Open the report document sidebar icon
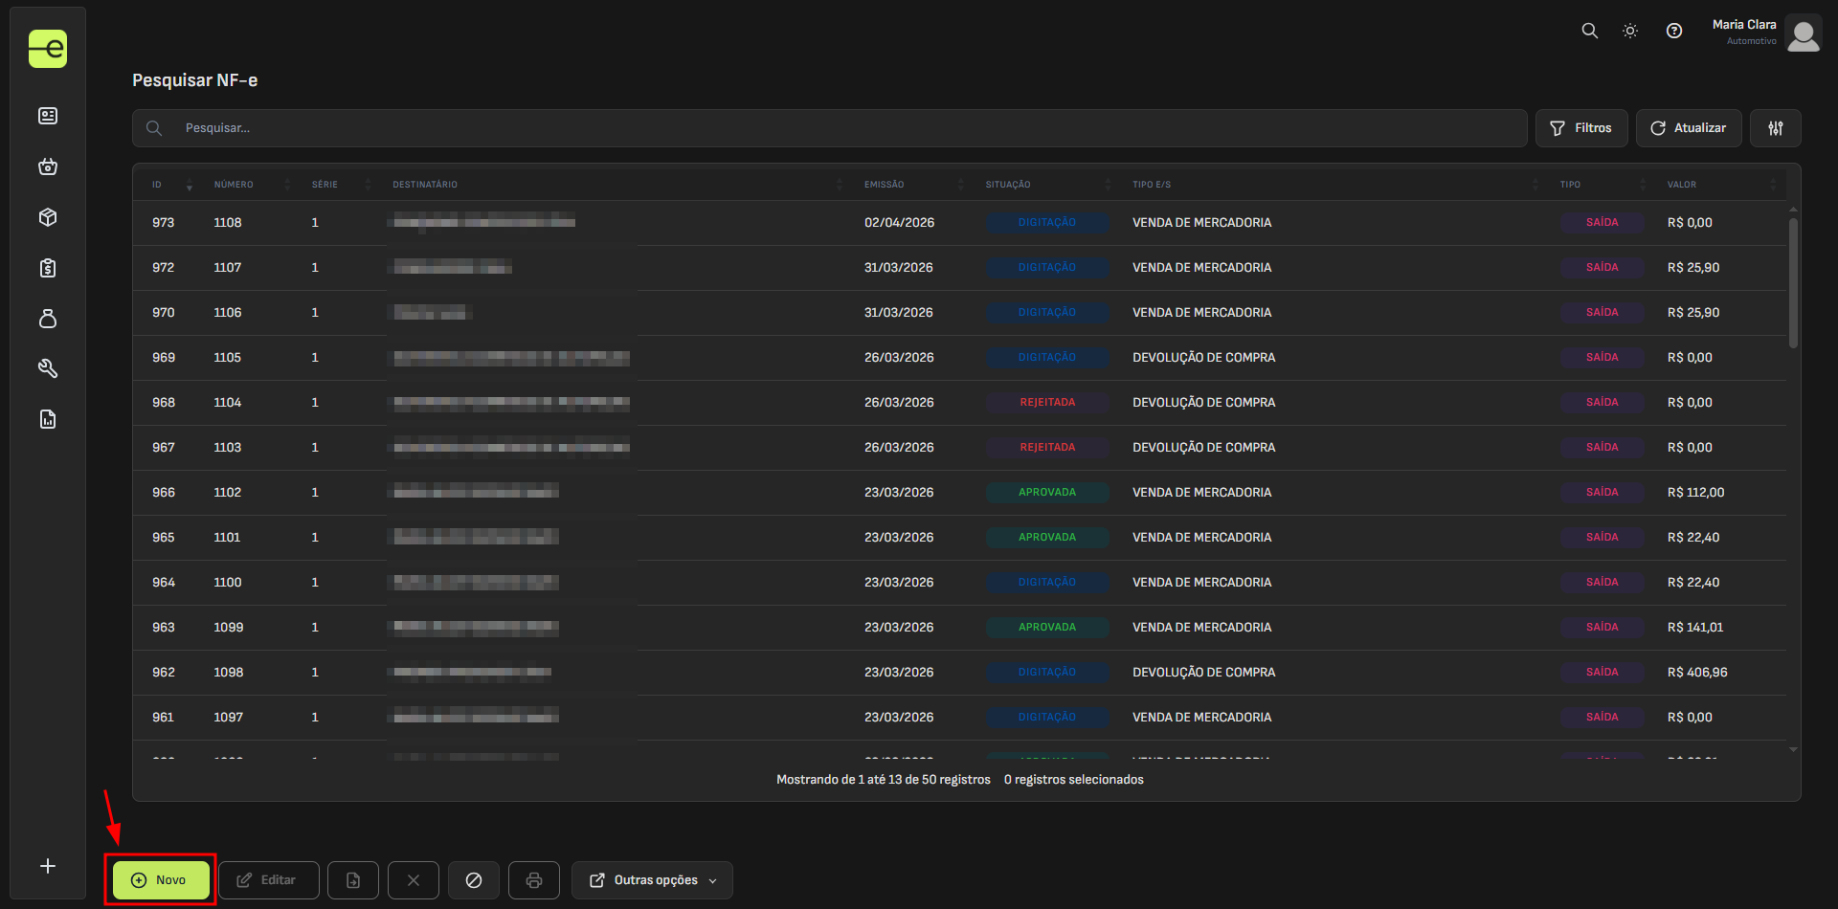 coord(48,419)
